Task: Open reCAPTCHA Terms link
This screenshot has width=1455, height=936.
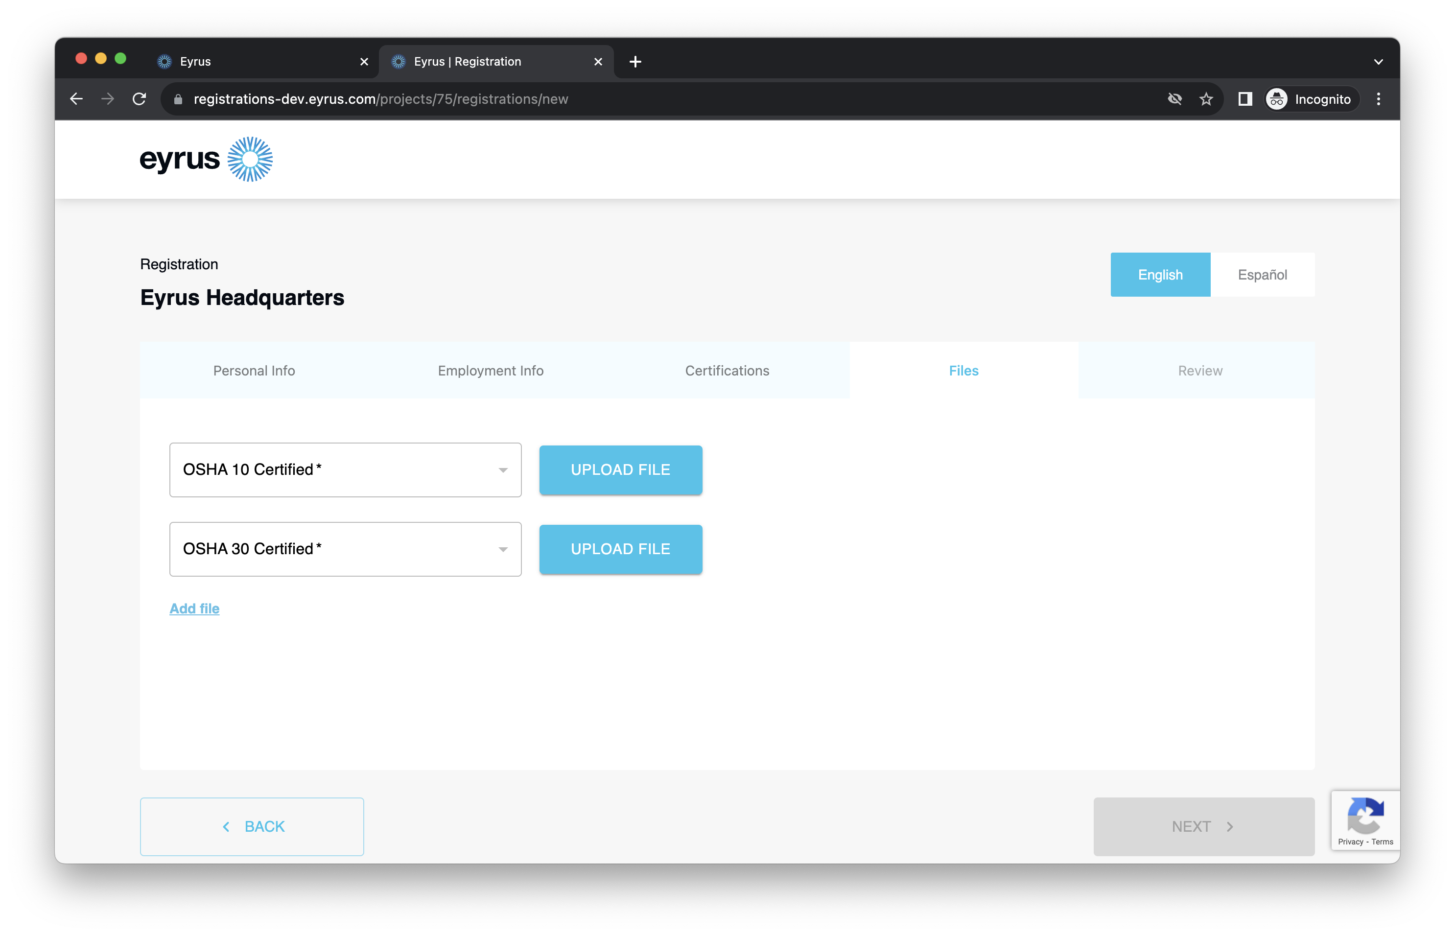Action: click(x=1382, y=842)
